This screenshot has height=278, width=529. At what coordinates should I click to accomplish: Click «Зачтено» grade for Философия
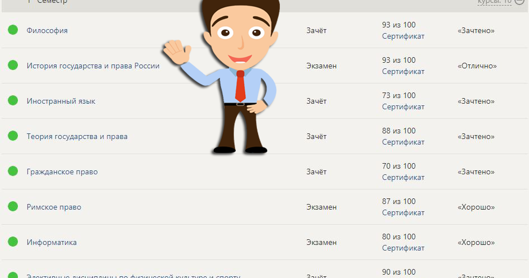(476, 30)
